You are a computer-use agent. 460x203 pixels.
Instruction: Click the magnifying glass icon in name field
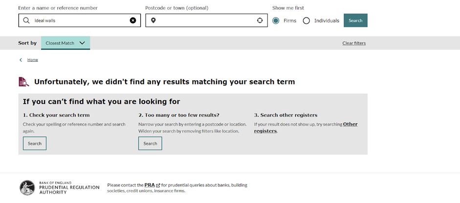26,20
